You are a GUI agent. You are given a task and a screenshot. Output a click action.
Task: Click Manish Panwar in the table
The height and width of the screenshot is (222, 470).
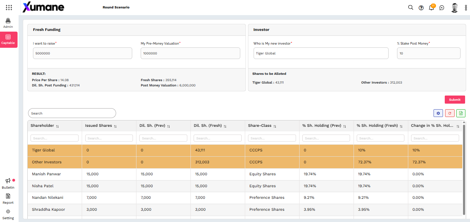(x=46, y=174)
